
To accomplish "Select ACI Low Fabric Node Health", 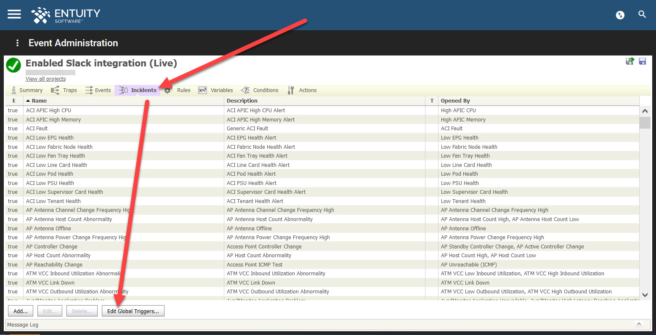I will (59, 147).
